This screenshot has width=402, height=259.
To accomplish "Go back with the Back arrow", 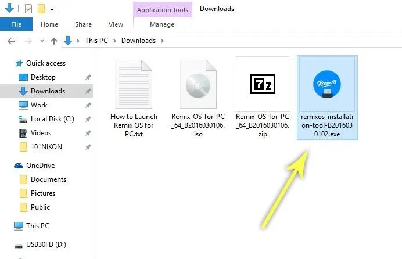I will tap(11, 41).
